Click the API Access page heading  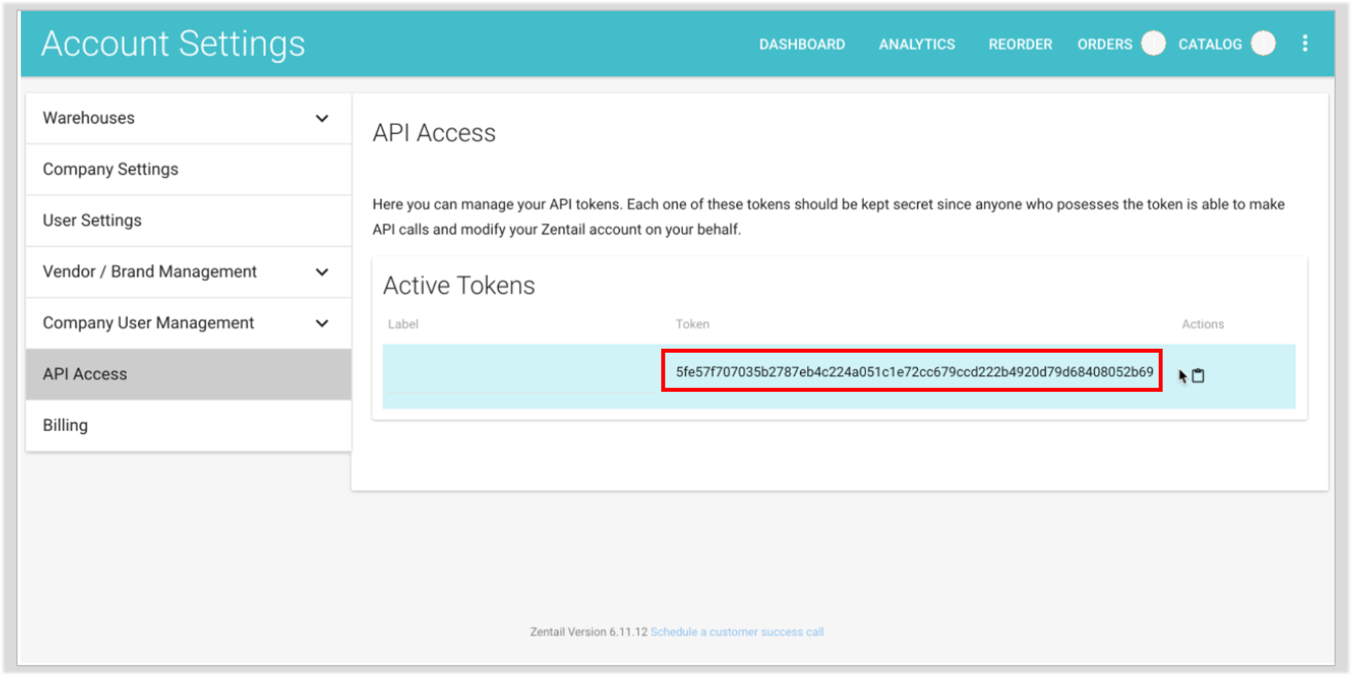point(434,133)
